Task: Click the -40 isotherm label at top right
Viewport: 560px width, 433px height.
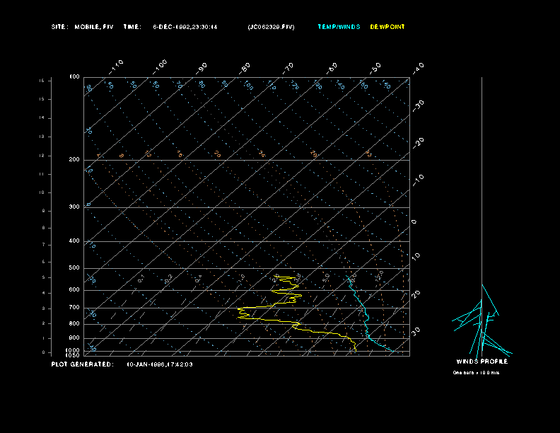Action: (419, 68)
